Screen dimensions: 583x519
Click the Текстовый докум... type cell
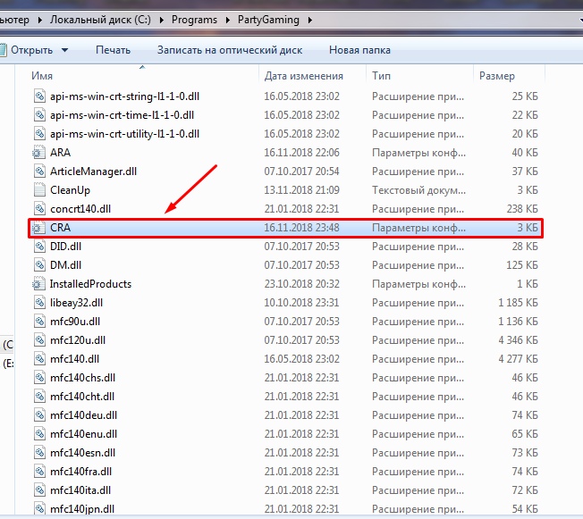pyautogui.click(x=418, y=190)
